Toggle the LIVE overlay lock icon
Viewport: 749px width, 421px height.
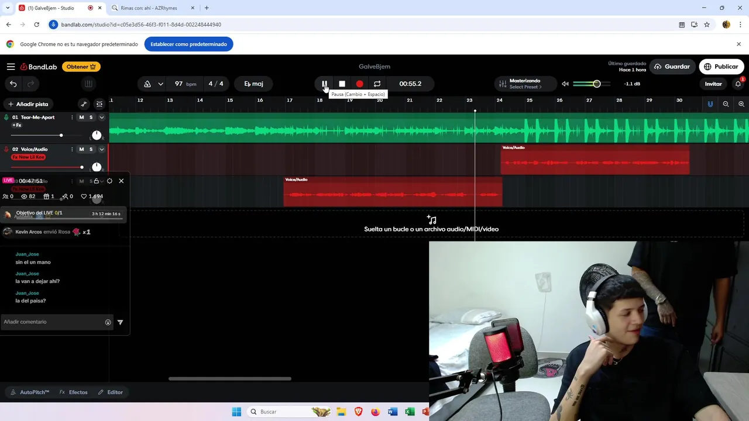[97, 181]
